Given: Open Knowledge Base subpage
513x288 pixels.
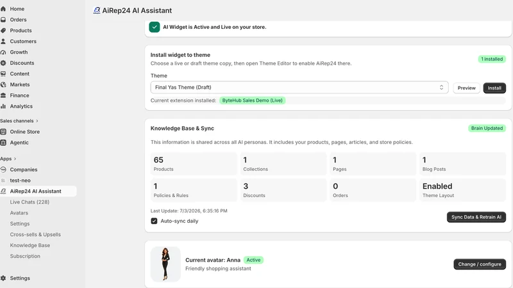Looking at the screenshot, I should (x=29, y=245).
